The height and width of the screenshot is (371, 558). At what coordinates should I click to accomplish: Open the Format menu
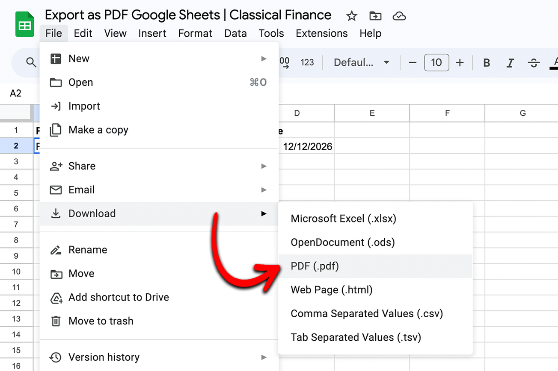(x=195, y=33)
